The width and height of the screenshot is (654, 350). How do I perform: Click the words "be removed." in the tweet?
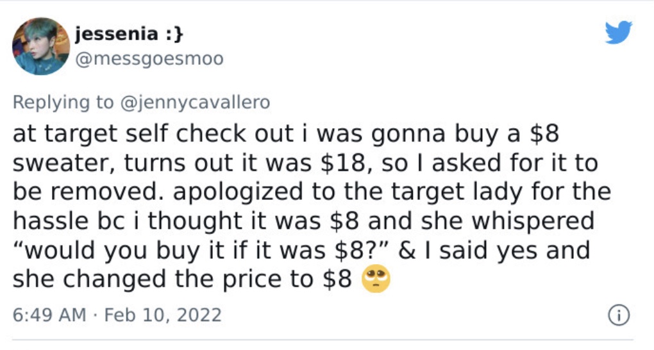(x=89, y=192)
